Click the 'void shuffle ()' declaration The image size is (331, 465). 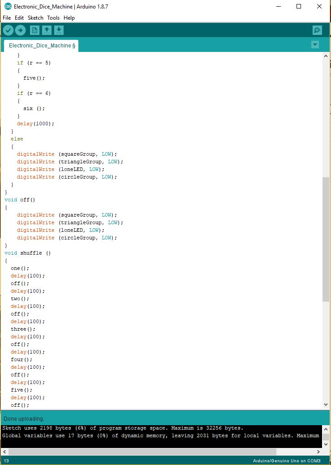pos(28,253)
